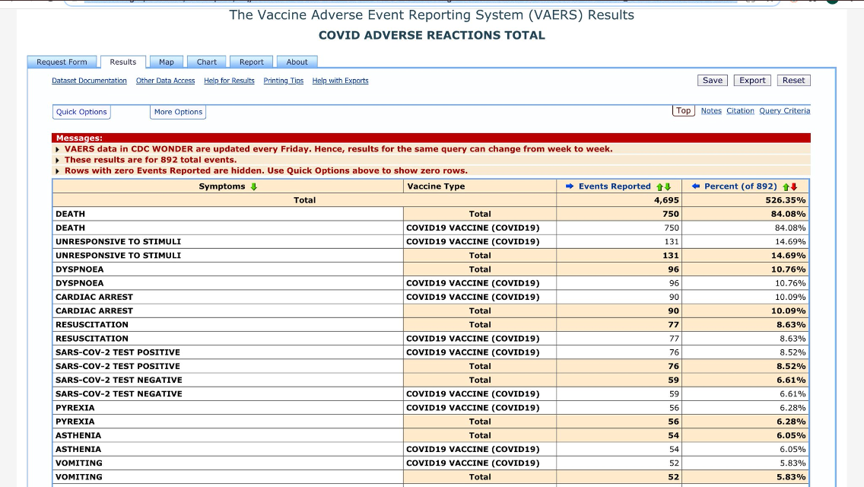Open the Map tab
The width and height of the screenshot is (864, 487).
167,62
